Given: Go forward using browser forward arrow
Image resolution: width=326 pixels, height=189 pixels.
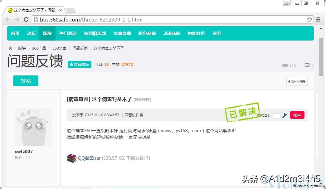Looking at the screenshot, I should 17,20.
